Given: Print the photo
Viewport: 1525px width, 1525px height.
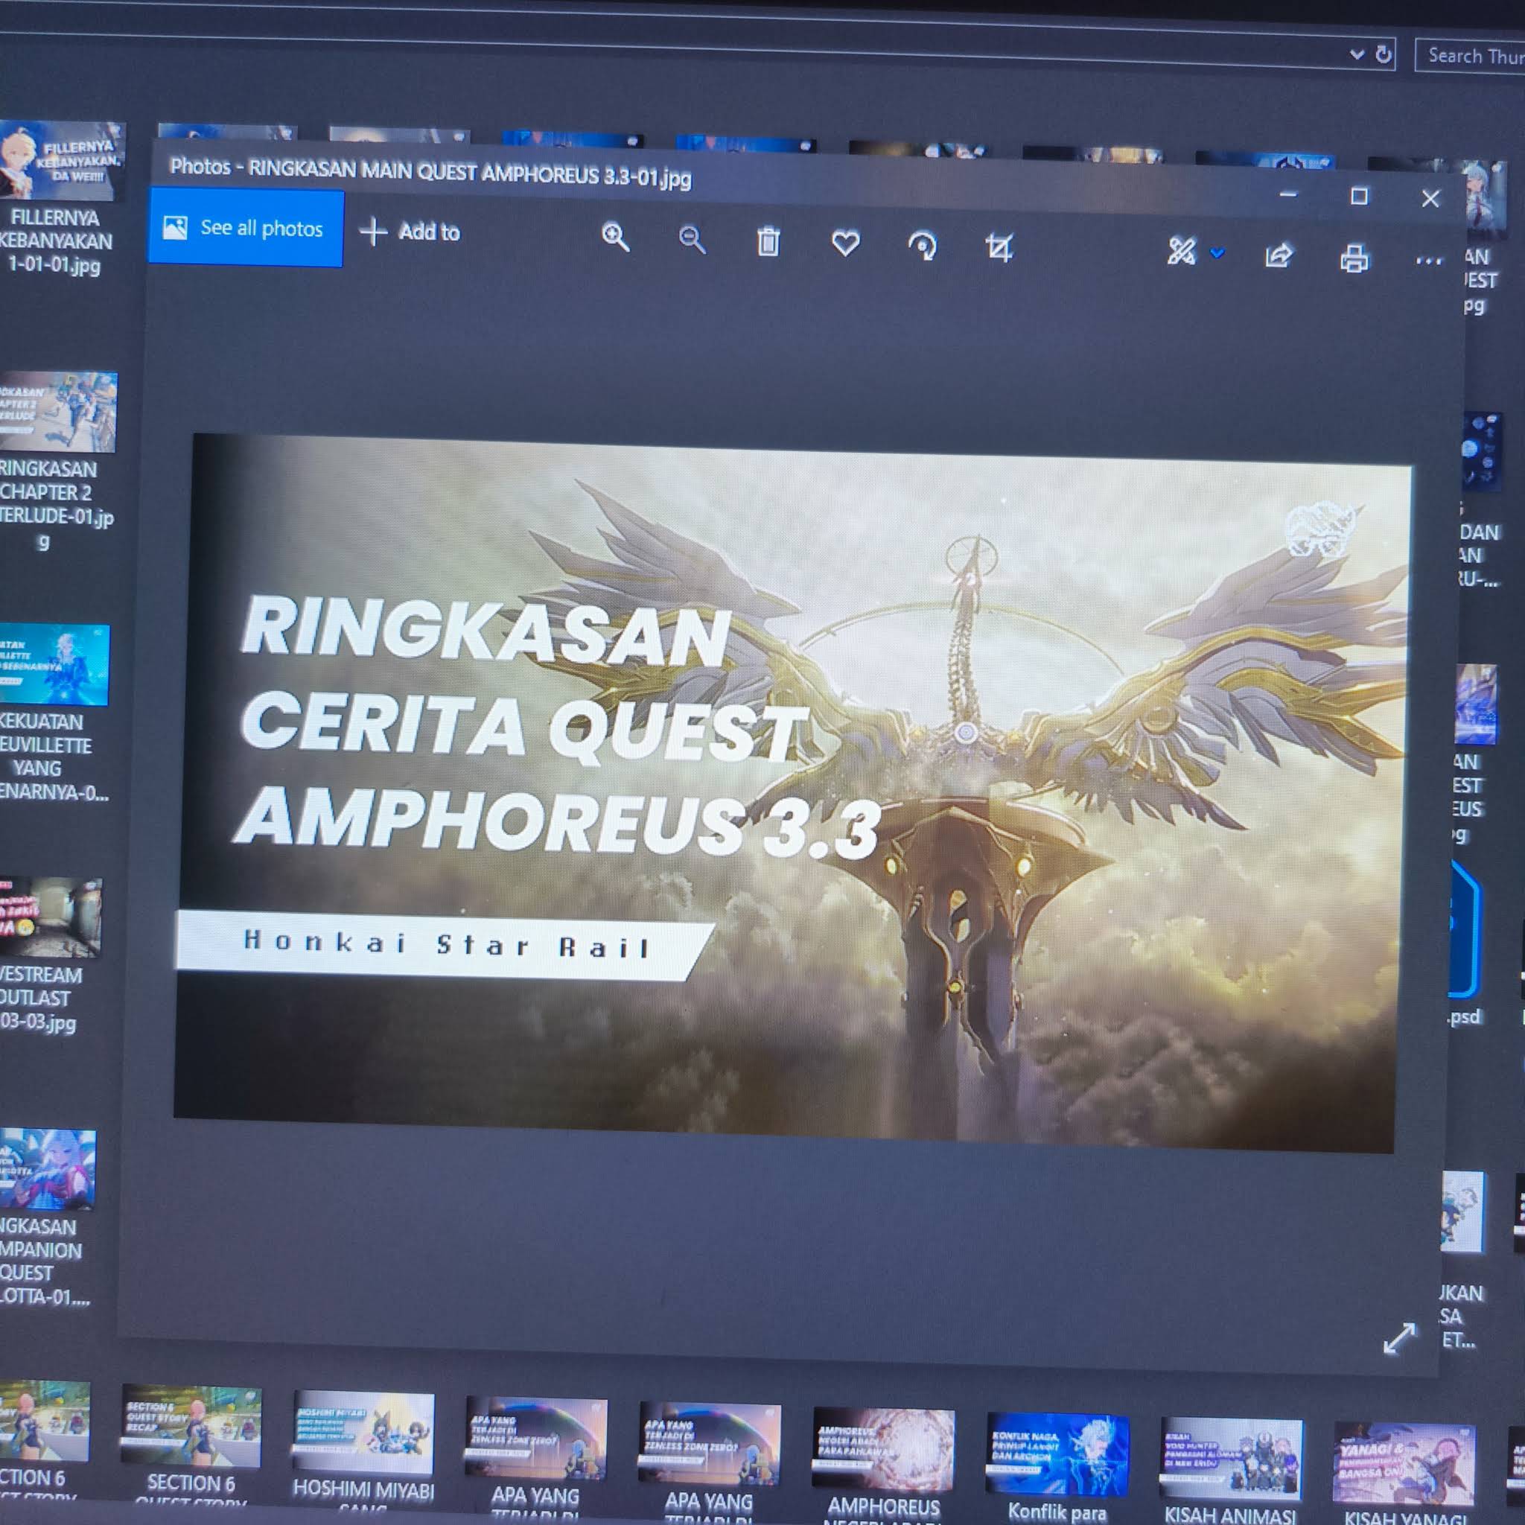Looking at the screenshot, I should tap(1354, 258).
